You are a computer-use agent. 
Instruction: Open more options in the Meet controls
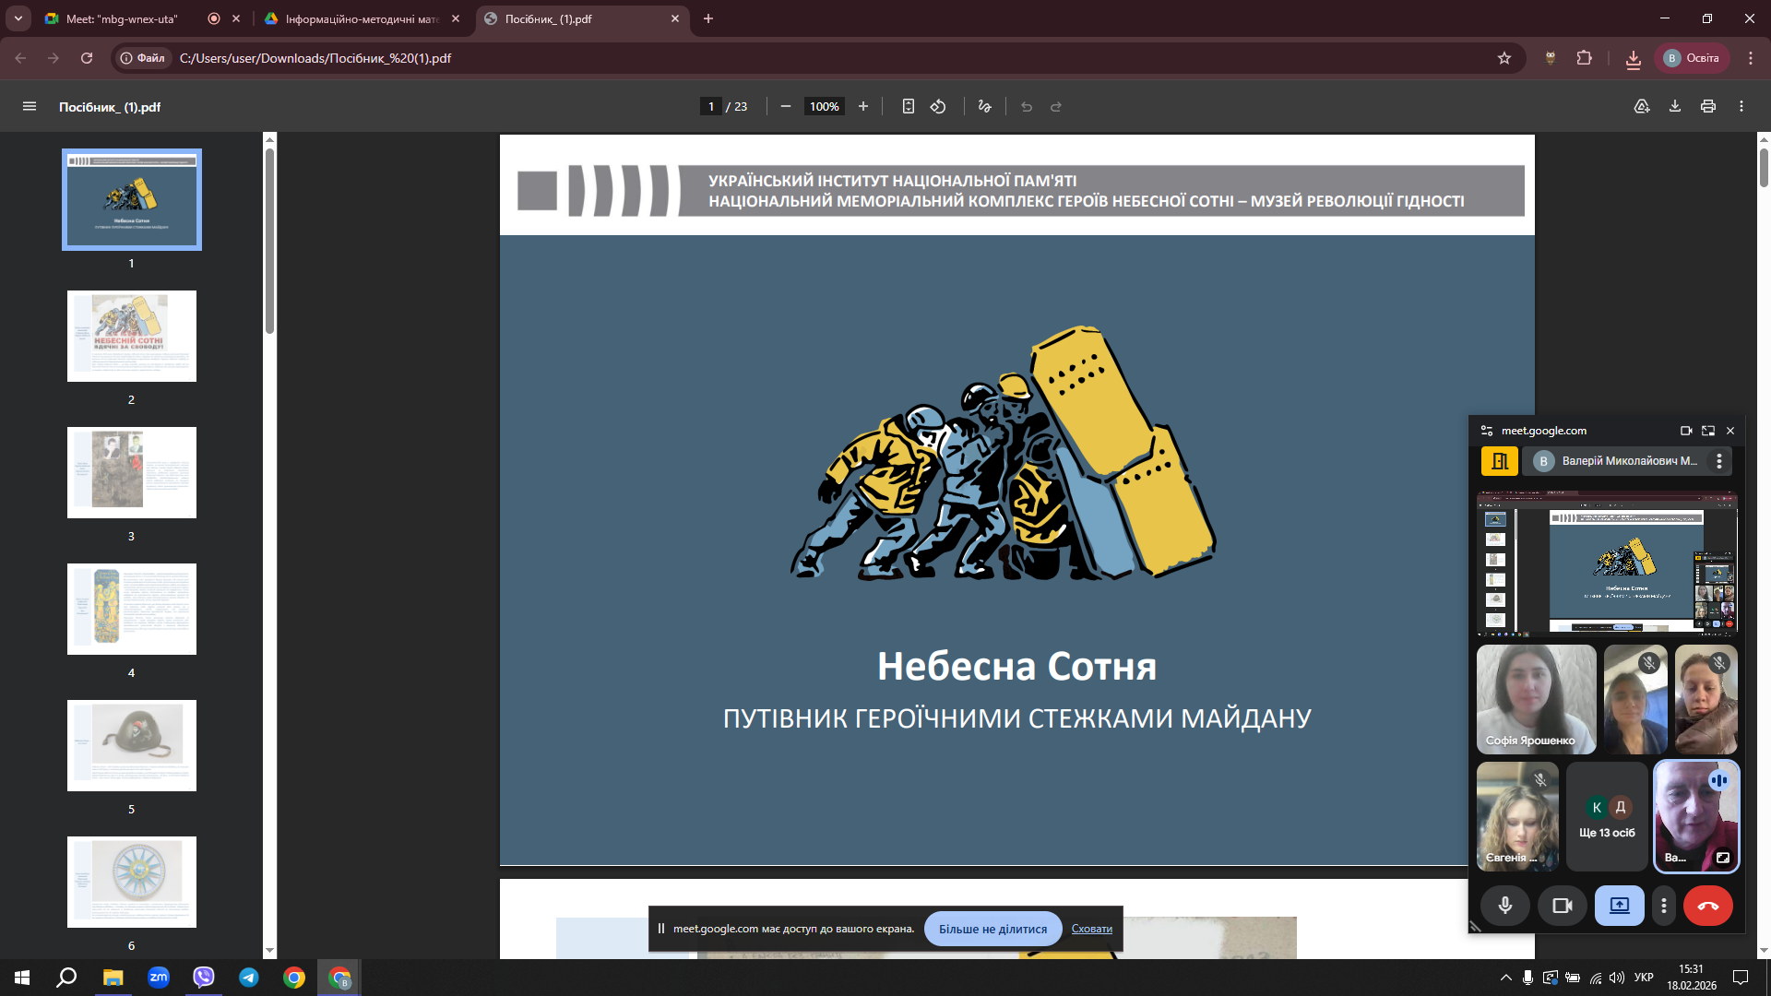(x=1663, y=906)
